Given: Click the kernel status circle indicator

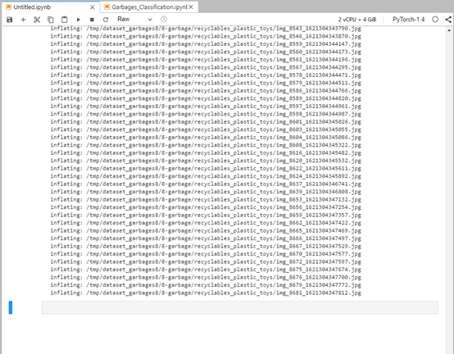Looking at the screenshot, I should [435, 20].
